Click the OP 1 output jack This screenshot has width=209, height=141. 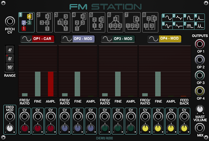(x=200, y=44)
